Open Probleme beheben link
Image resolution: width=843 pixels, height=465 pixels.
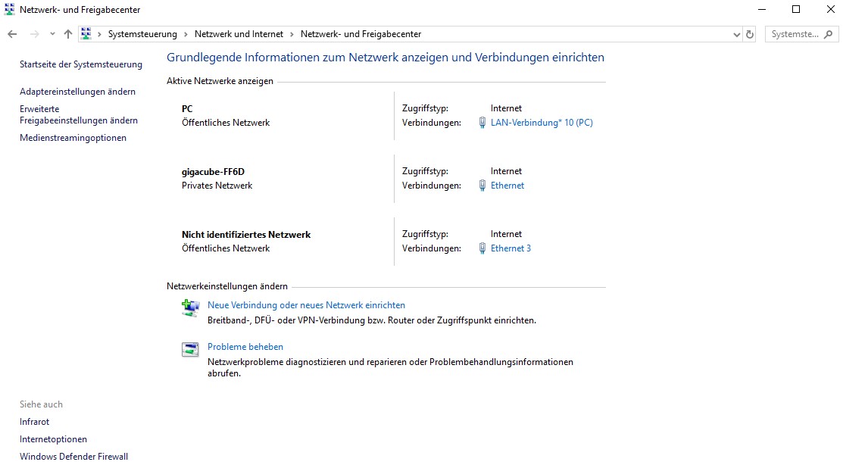(x=245, y=347)
